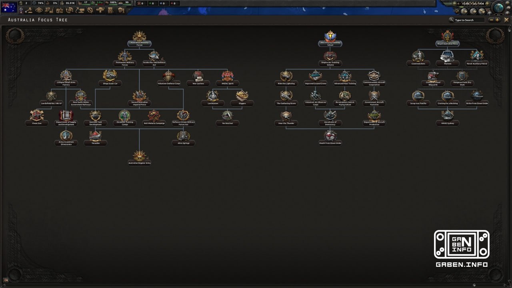Zoom in focus tree with plus button

coord(497,20)
